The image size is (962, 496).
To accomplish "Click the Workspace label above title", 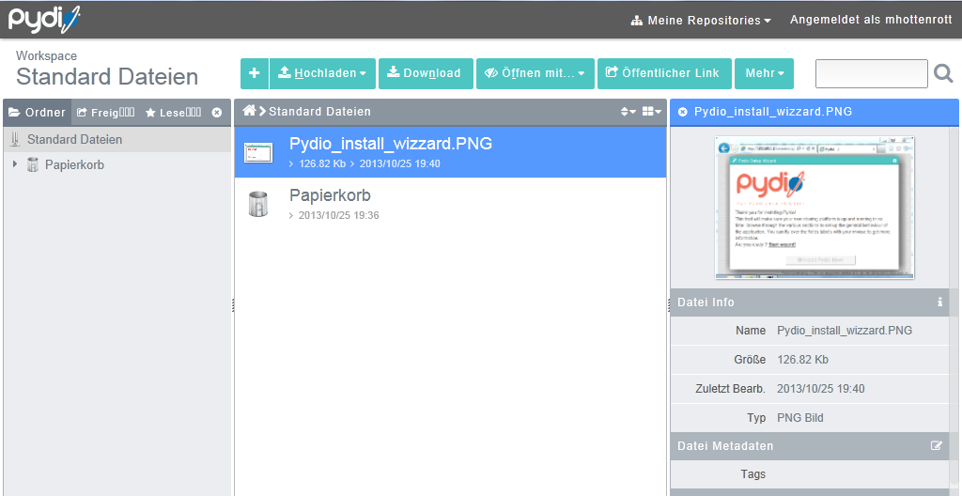I will click(x=47, y=55).
